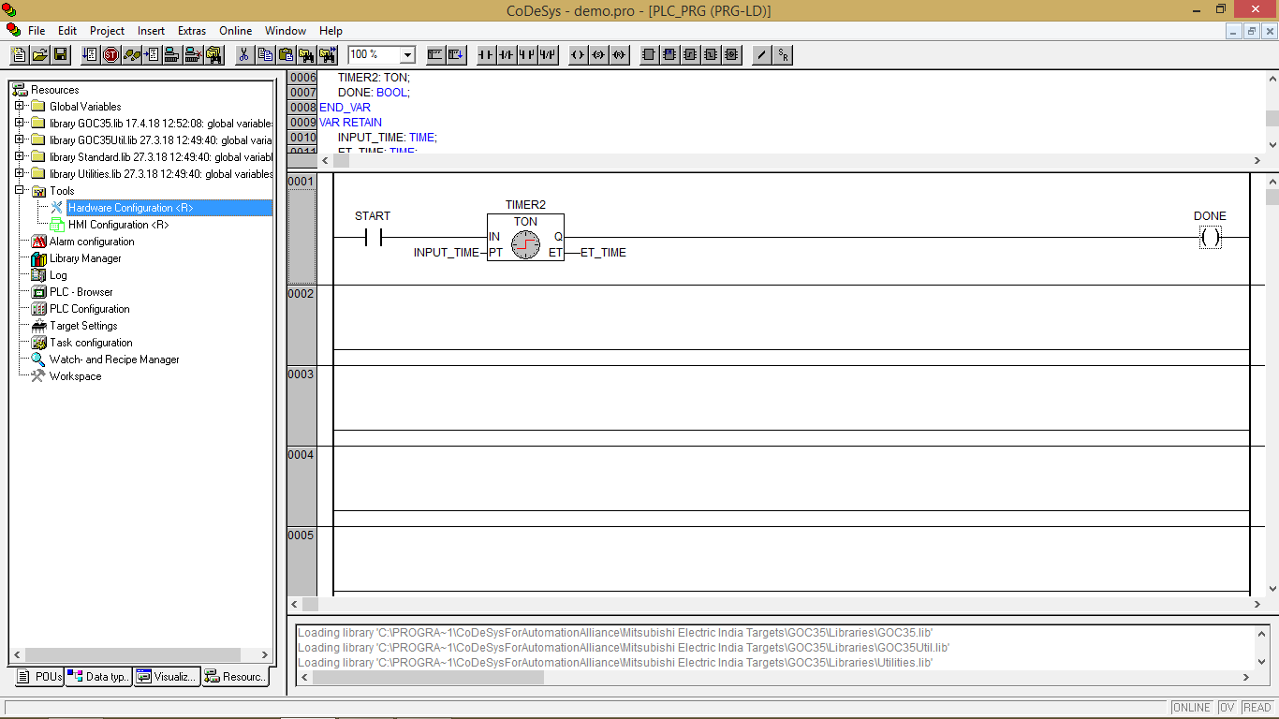Open the File menu
The image size is (1279, 719).
(x=37, y=30)
